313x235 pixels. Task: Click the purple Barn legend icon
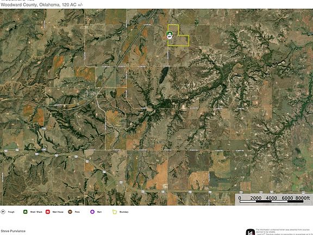pos(92,212)
